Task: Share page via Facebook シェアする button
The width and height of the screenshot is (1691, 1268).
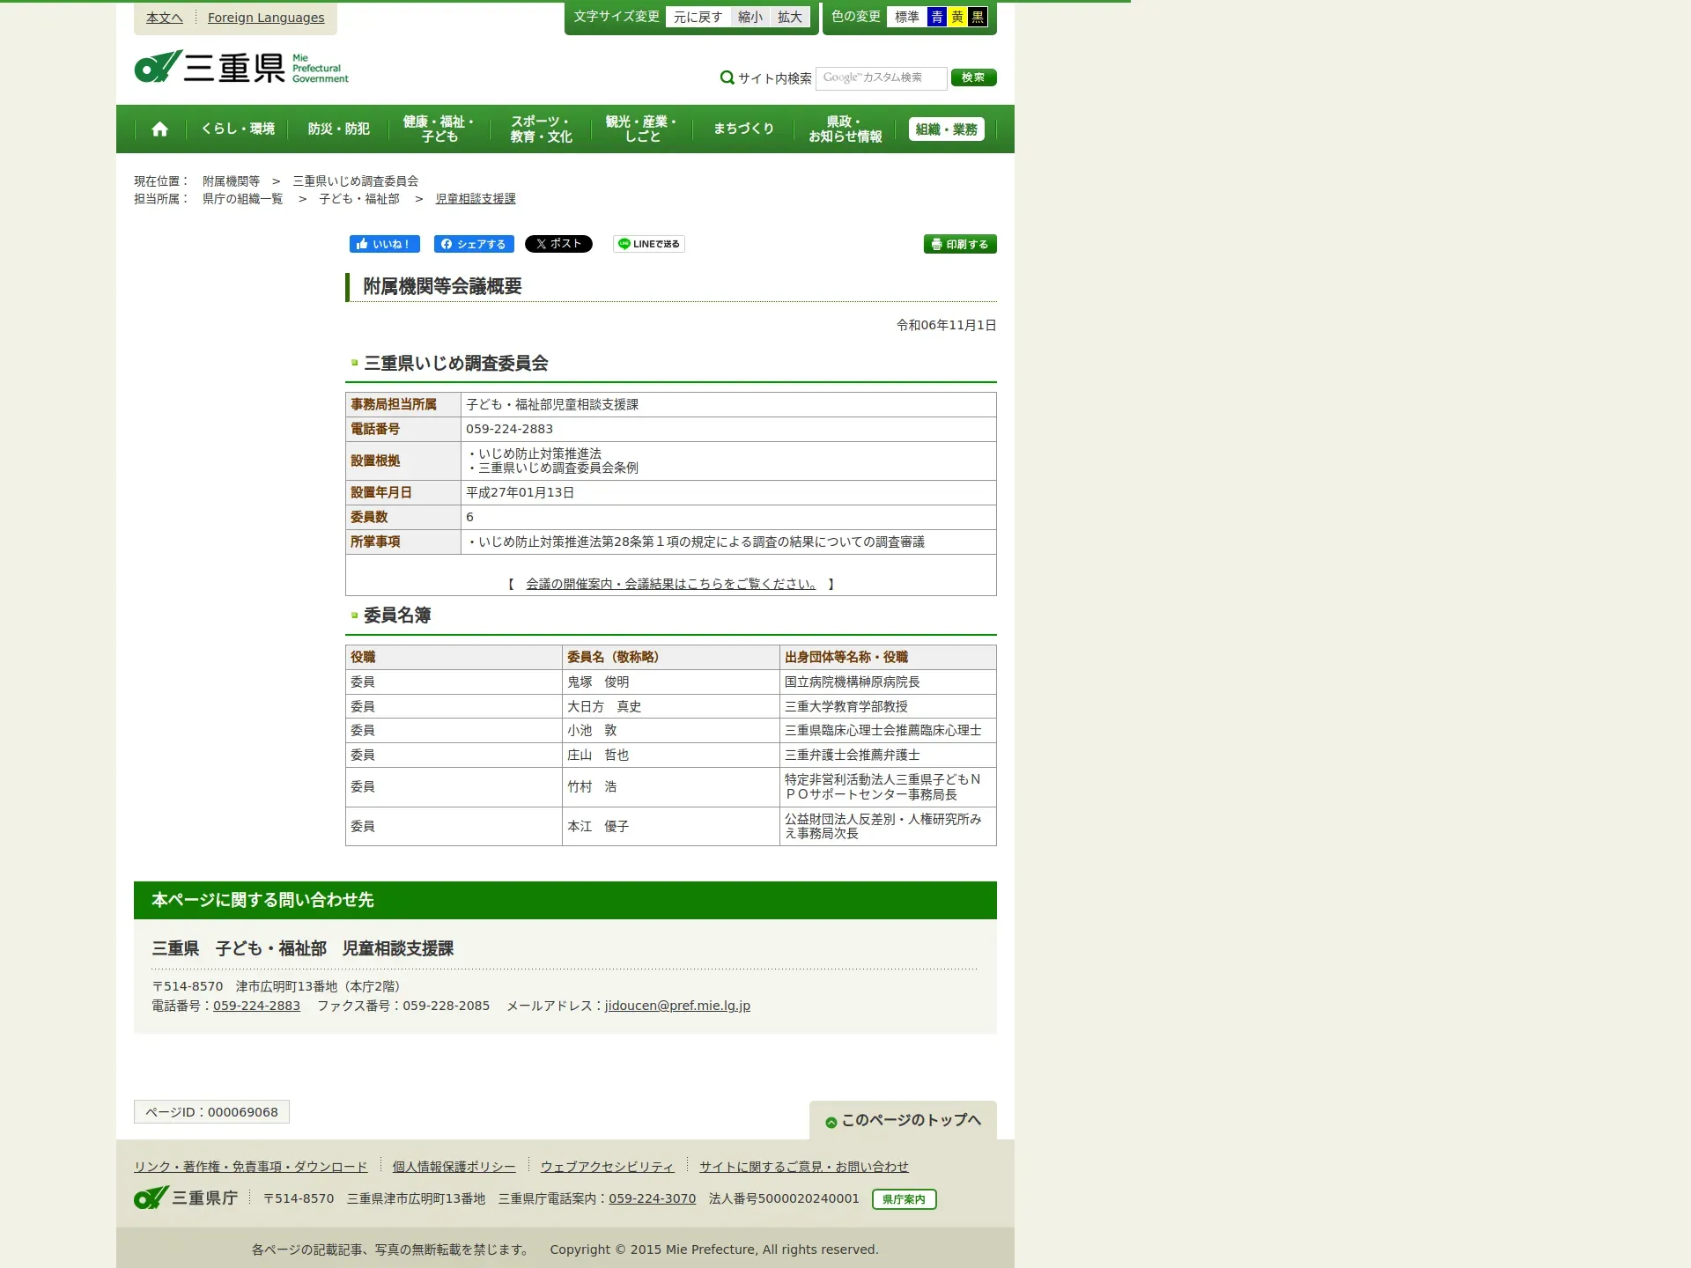Action: point(474,244)
